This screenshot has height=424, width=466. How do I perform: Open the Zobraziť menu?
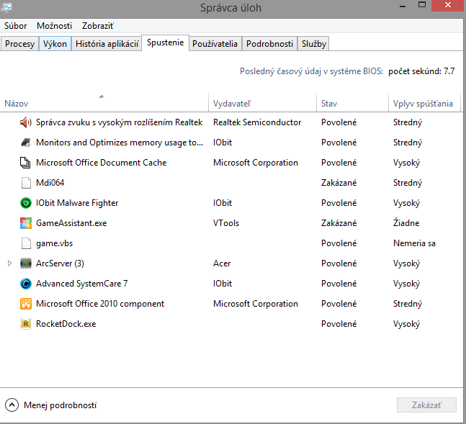coord(98,26)
